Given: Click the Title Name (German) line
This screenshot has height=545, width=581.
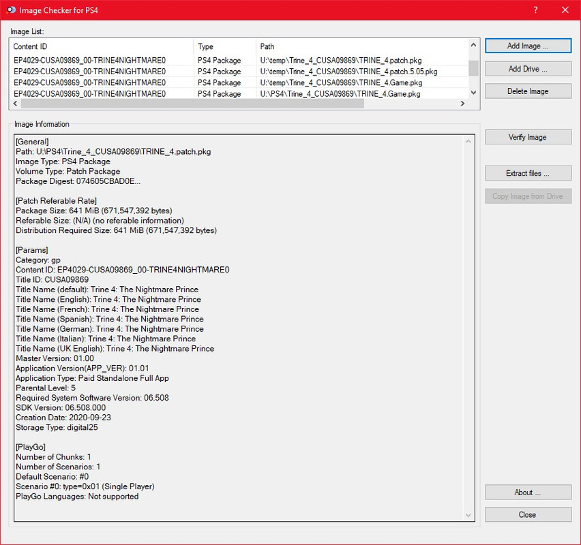Looking at the screenshot, I should coord(110,329).
